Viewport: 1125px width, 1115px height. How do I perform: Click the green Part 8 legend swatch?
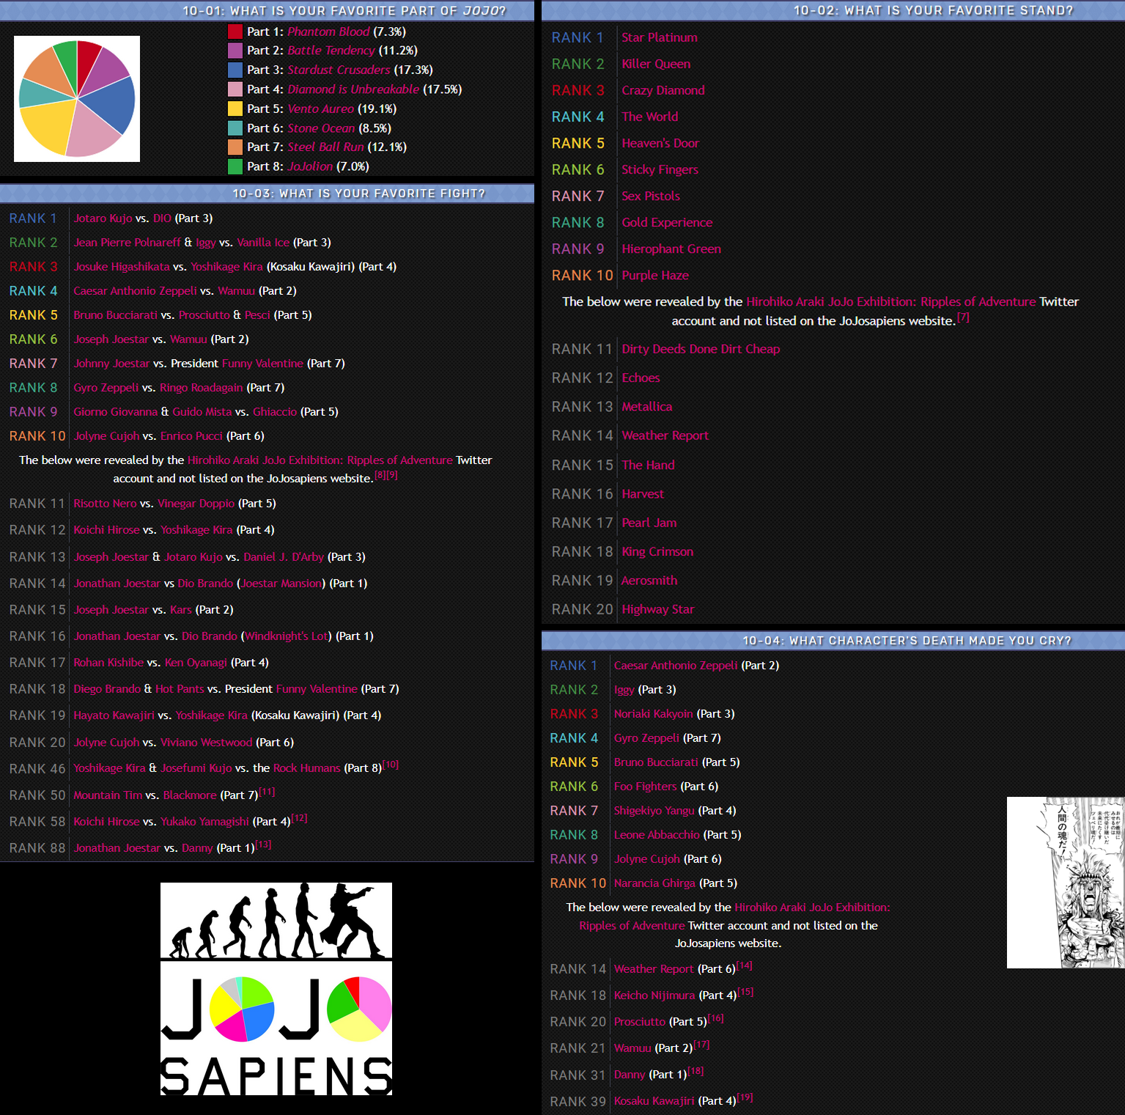(x=235, y=166)
